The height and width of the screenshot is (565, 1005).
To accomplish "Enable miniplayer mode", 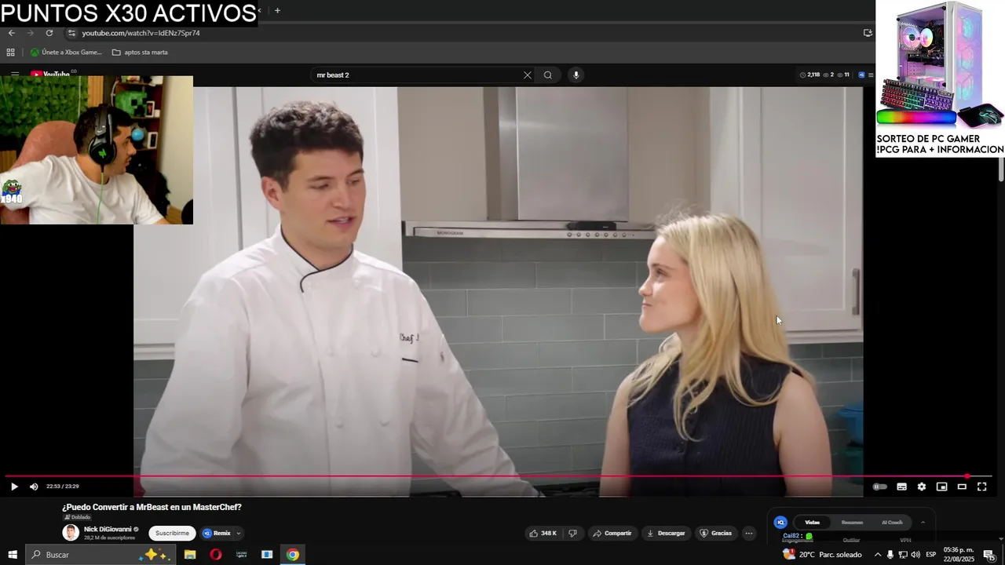I will point(941,487).
